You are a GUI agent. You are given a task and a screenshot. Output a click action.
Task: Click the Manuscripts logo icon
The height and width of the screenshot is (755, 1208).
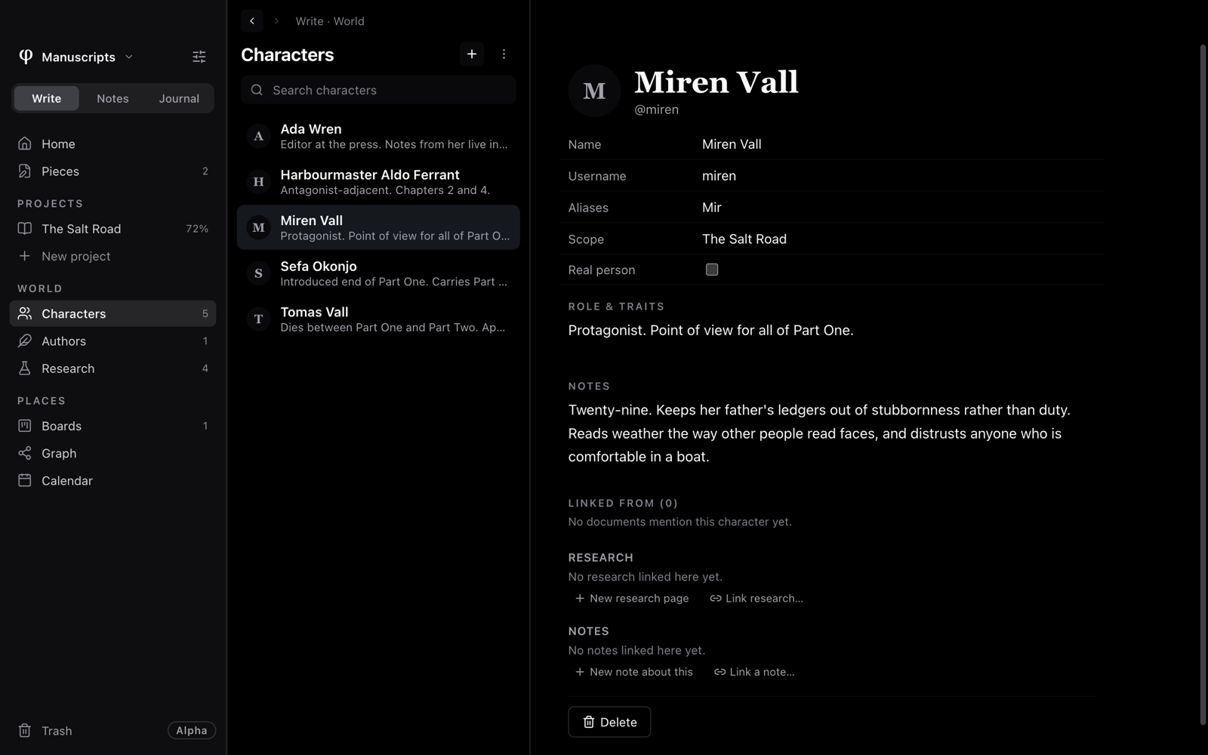pyautogui.click(x=26, y=57)
